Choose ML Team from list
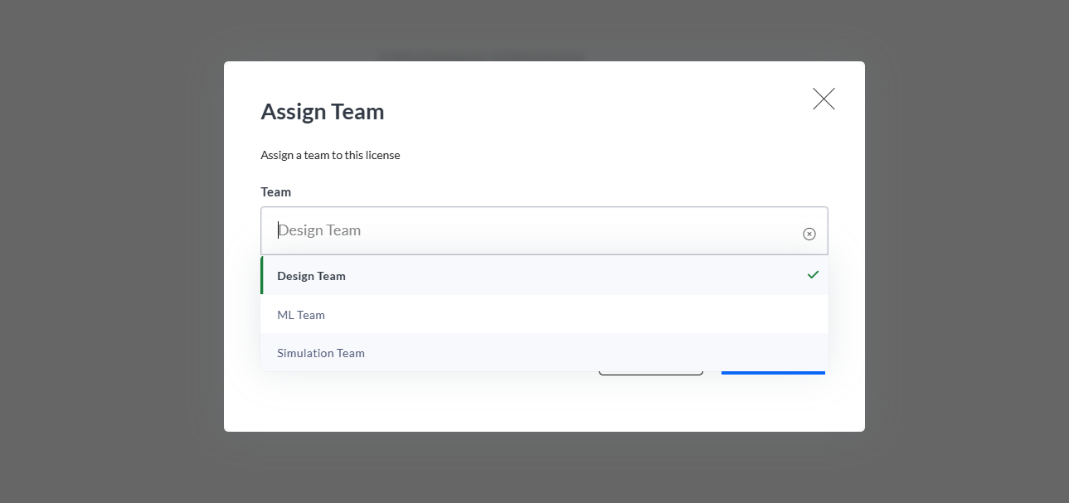The height and width of the screenshot is (503, 1069). point(544,315)
